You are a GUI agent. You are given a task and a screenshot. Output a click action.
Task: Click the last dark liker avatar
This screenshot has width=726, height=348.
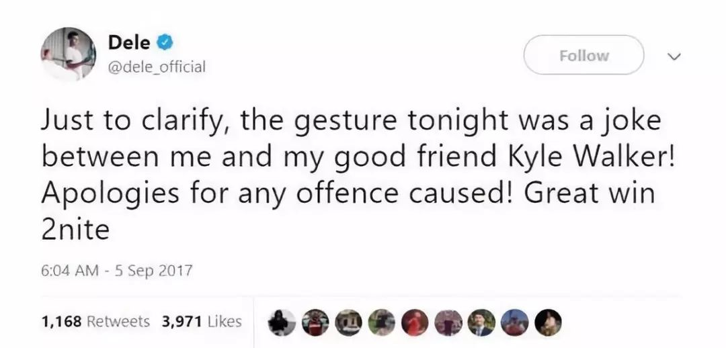click(x=547, y=322)
